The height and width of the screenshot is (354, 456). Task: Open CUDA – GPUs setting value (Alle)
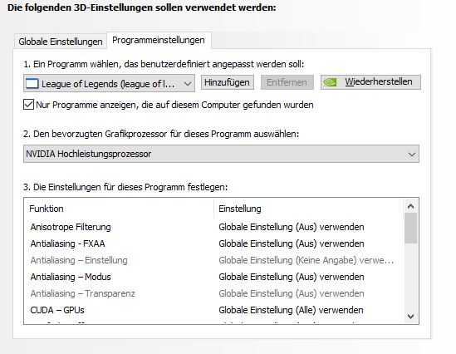pyautogui.click(x=291, y=310)
